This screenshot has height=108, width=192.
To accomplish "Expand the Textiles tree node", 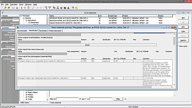I will [26, 97].
